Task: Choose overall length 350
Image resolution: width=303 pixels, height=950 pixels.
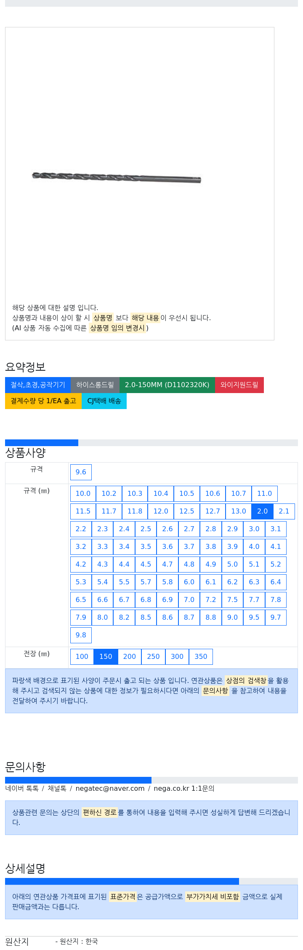Action: pos(201,657)
